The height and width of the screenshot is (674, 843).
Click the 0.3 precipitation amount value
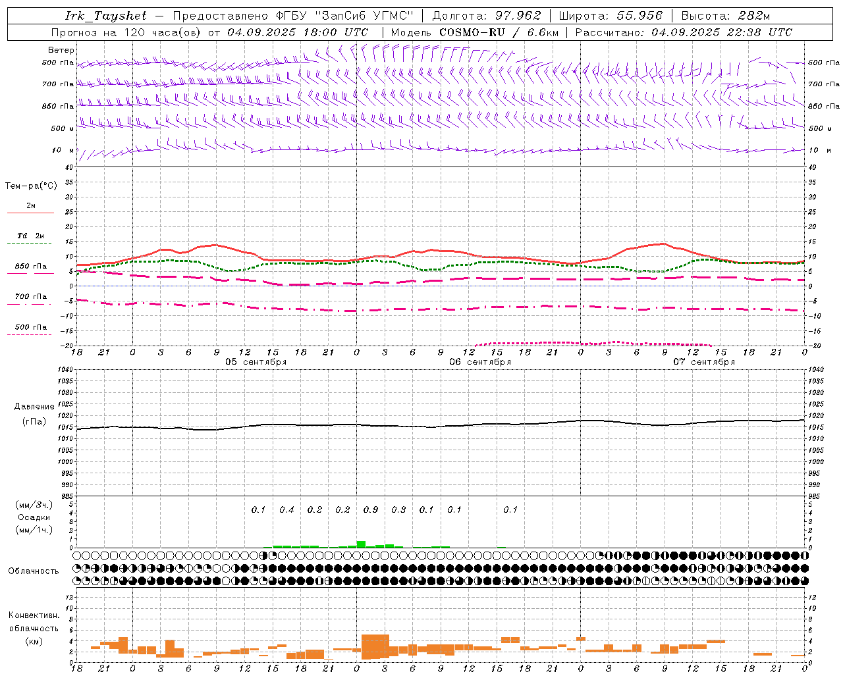[x=398, y=509]
